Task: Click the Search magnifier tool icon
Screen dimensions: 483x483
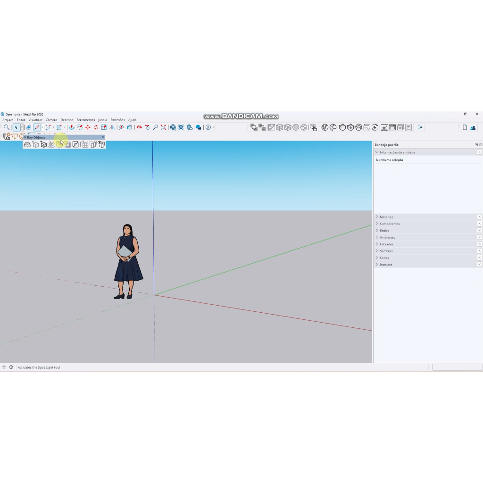Action: tap(7, 127)
